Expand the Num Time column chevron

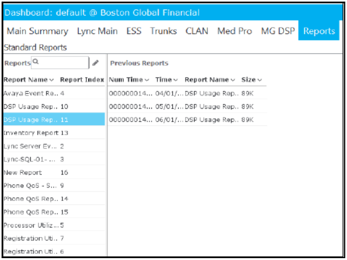coord(147,80)
